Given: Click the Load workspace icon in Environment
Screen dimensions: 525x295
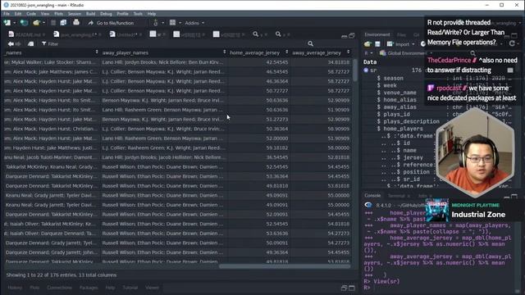Looking at the screenshot, I should (367, 43).
